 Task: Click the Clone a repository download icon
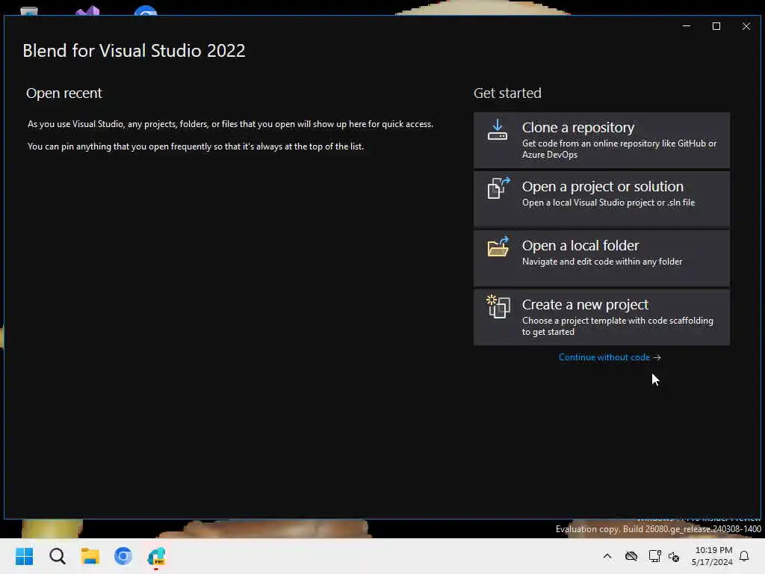497,130
